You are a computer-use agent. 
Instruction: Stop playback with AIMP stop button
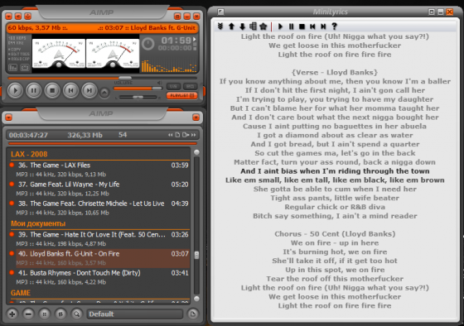tap(52, 90)
